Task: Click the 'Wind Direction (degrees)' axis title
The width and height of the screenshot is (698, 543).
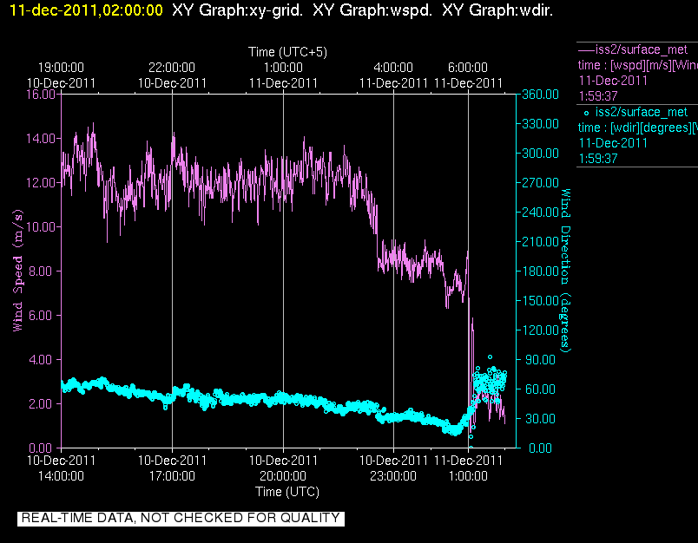Action: coord(565,271)
